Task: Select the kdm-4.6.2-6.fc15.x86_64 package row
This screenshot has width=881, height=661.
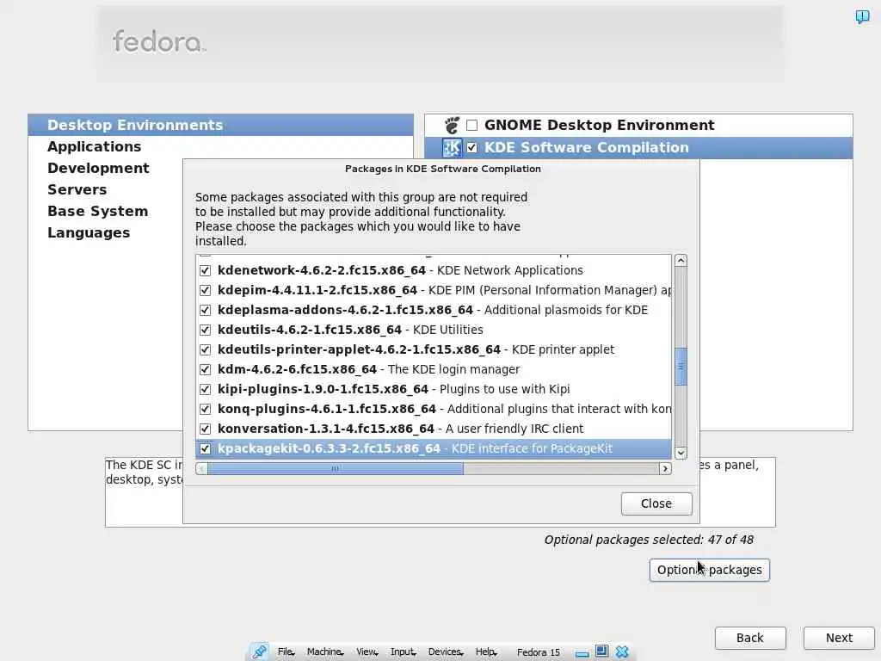Action: tap(434, 369)
